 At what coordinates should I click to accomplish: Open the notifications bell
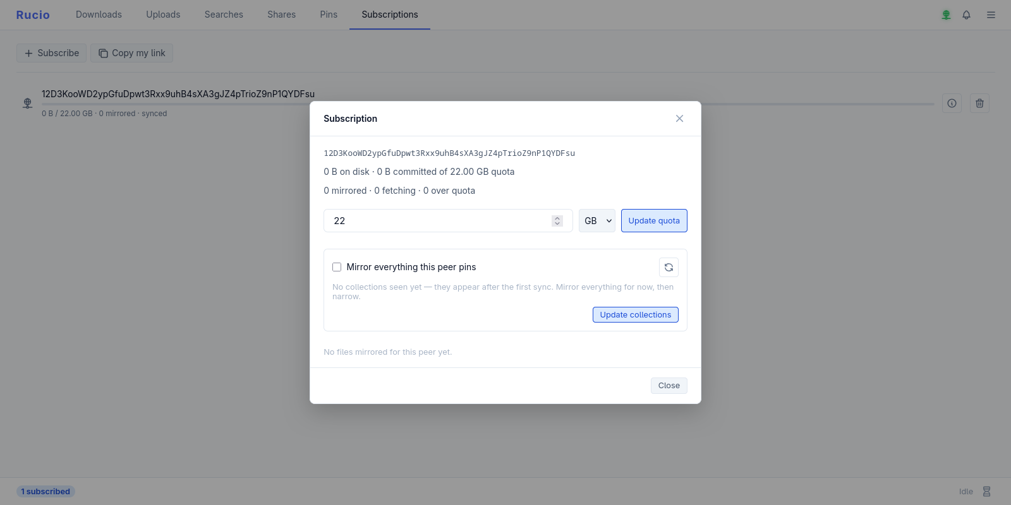coord(966,15)
